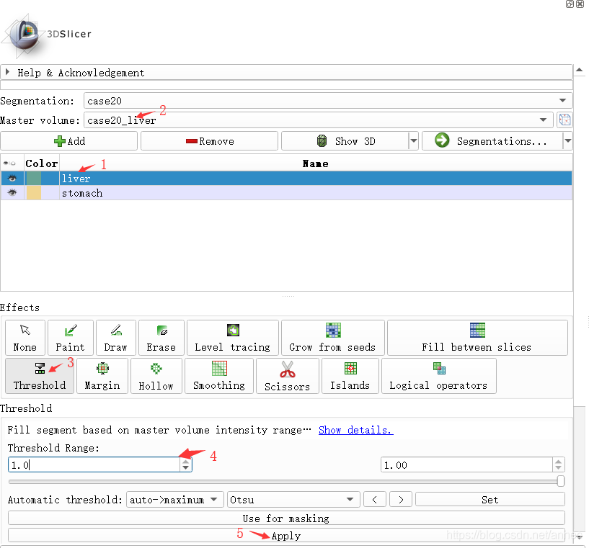Select the Erase effect tool

click(x=161, y=338)
